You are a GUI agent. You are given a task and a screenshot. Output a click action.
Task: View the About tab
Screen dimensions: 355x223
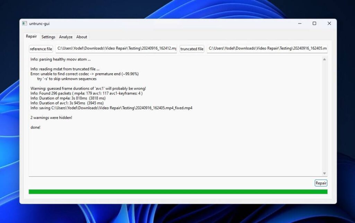(82, 37)
